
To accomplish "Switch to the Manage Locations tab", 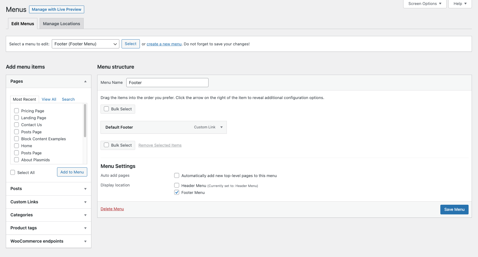I will (x=61, y=24).
